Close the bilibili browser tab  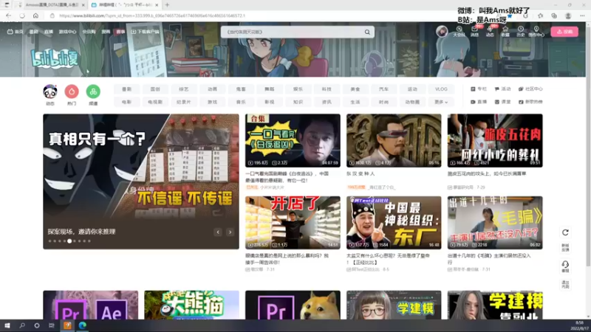coord(157,5)
